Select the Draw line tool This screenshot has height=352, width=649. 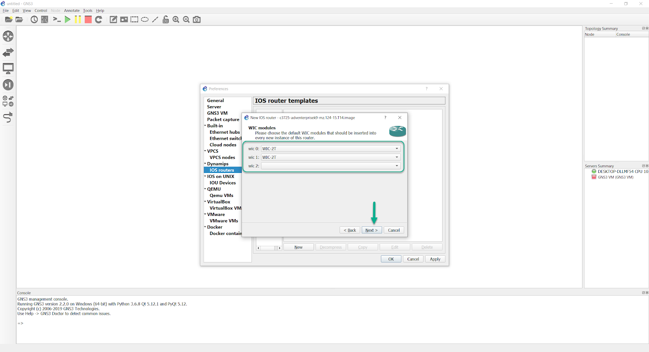pyautogui.click(x=155, y=19)
